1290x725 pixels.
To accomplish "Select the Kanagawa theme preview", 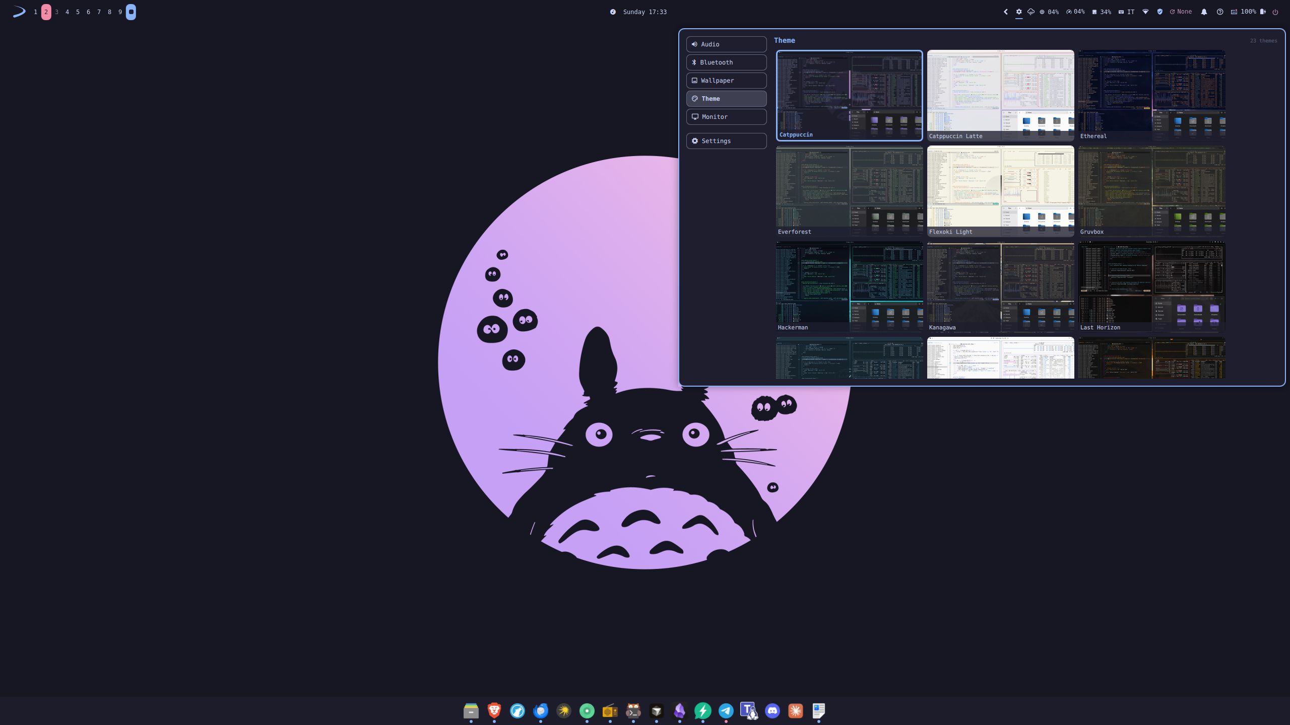I will (x=1000, y=286).
